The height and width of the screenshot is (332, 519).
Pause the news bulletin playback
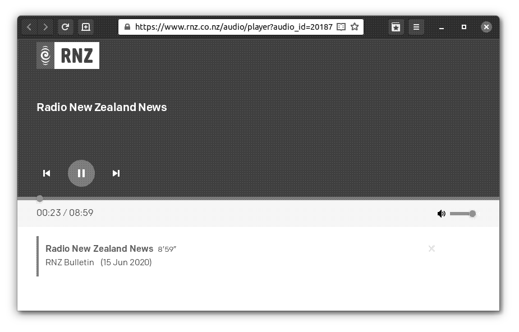[x=81, y=173]
